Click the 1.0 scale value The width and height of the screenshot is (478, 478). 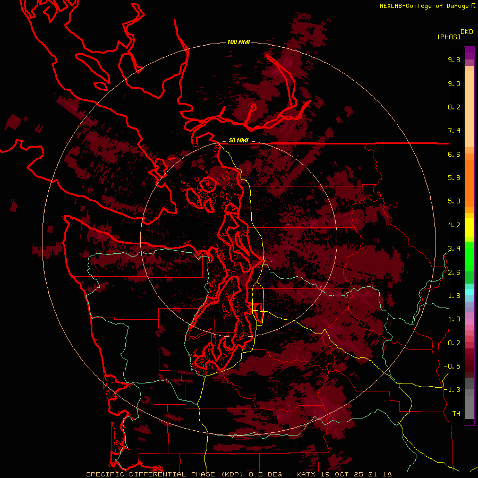tap(454, 319)
